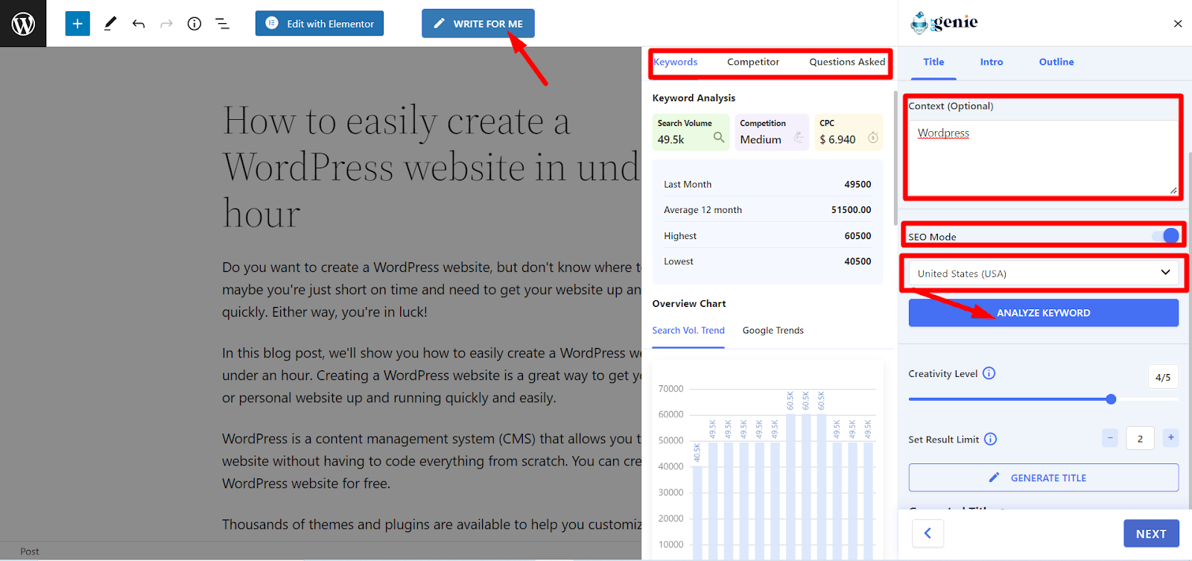Image resolution: width=1192 pixels, height=561 pixels.
Task: Switch to the Competitor tab
Action: 753,62
